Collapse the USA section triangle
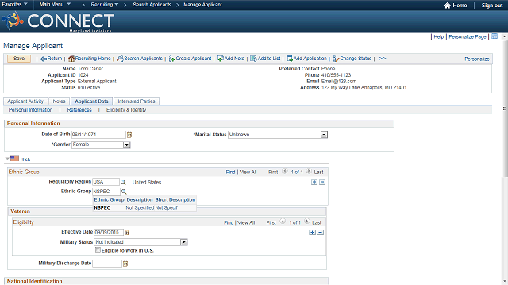This screenshot has height=285, width=508. point(7,158)
